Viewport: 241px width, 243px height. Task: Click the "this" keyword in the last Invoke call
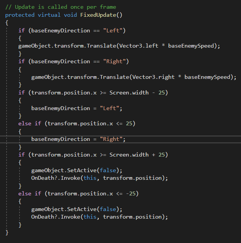click(90, 217)
